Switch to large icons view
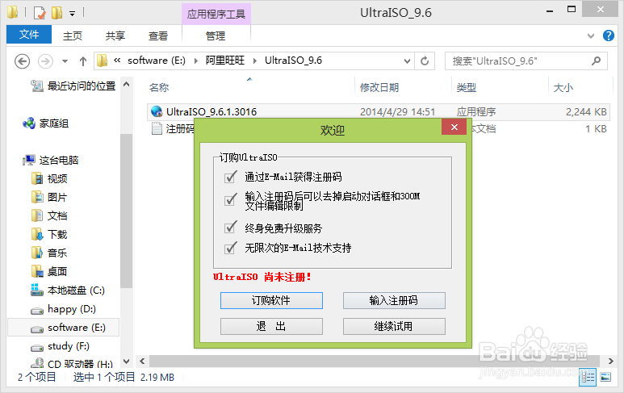The image size is (624, 393). pyautogui.click(x=605, y=377)
